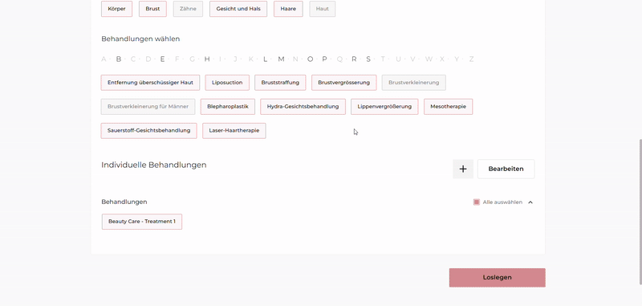Image resolution: width=642 pixels, height=306 pixels.
Task: Select Laser-Haartherapie treatment chip
Action: pyautogui.click(x=234, y=131)
